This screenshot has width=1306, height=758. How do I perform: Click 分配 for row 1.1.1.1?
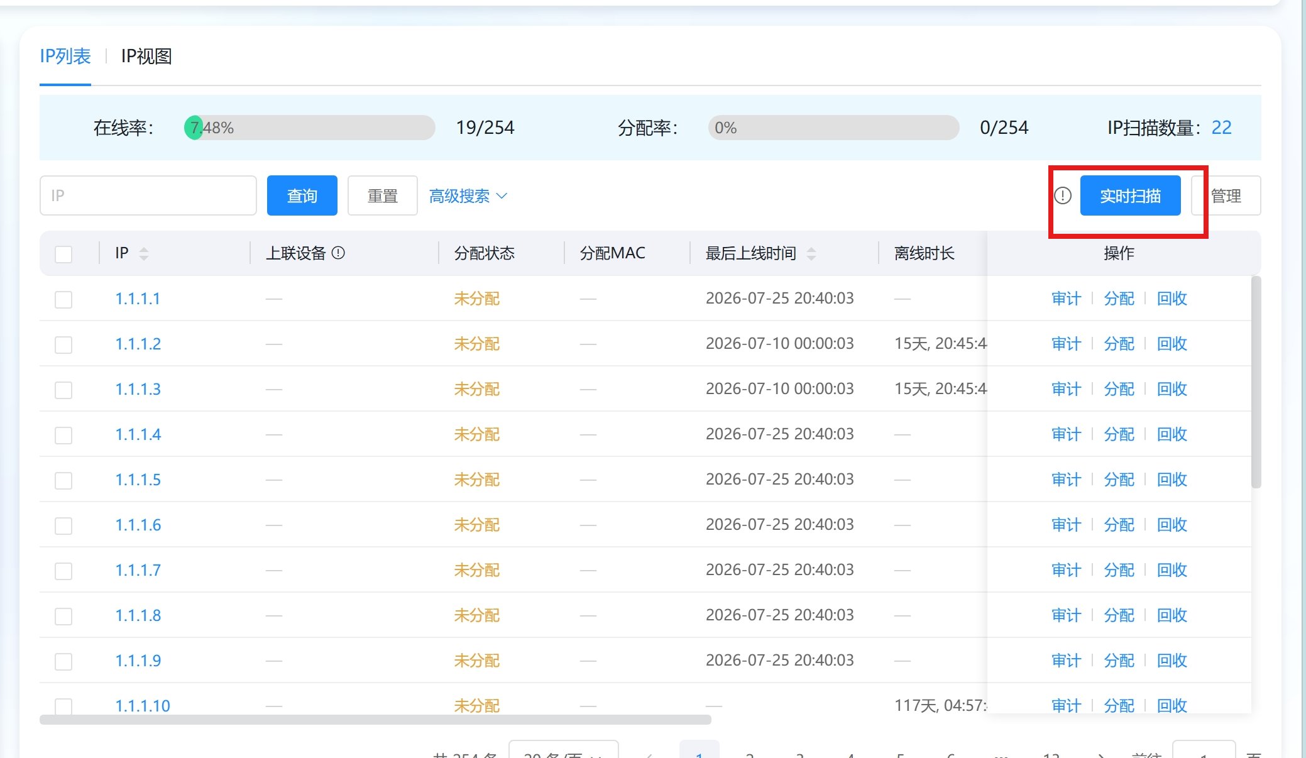coord(1119,299)
